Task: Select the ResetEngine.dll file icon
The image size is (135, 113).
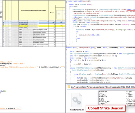Action: pyautogui.click(x=77, y=100)
